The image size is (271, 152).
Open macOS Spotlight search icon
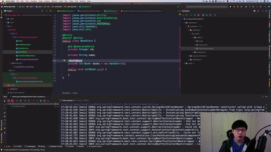click(x=261, y=1)
